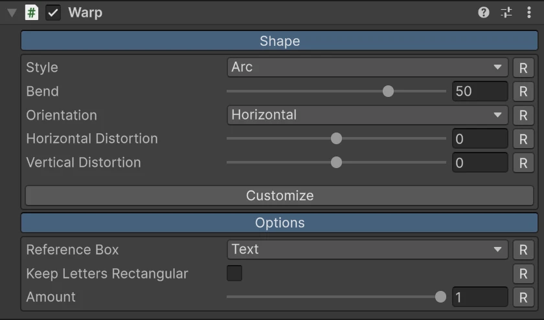
Task: Enable the Keep Letters Rectangular checkbox
Action: click(234, 273)
